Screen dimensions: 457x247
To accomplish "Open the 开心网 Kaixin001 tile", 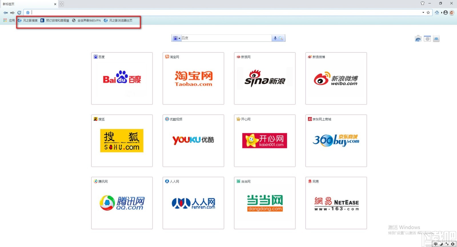I will 265,141.
